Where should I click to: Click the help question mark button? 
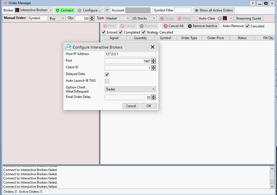click(x=252, y=3)
